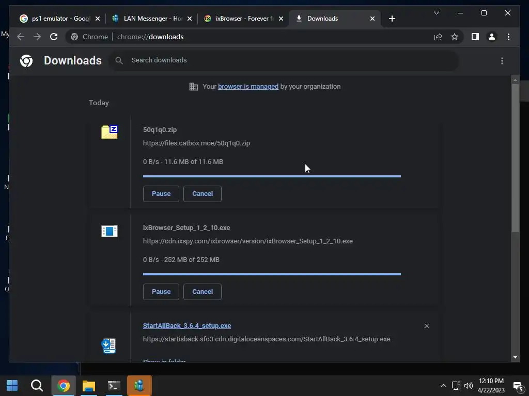
Task: Cancel the ixBrowser_Setup download
Action: (203, 292)
